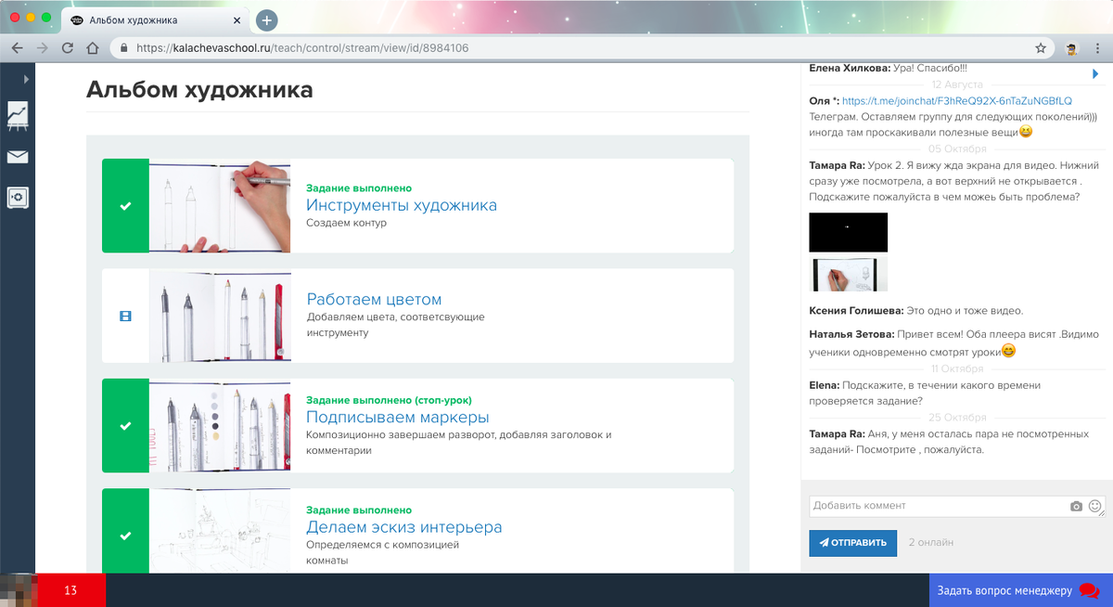
Task: Click the green checkmark on Подписываем маркеры
Action: click(125, 425)
